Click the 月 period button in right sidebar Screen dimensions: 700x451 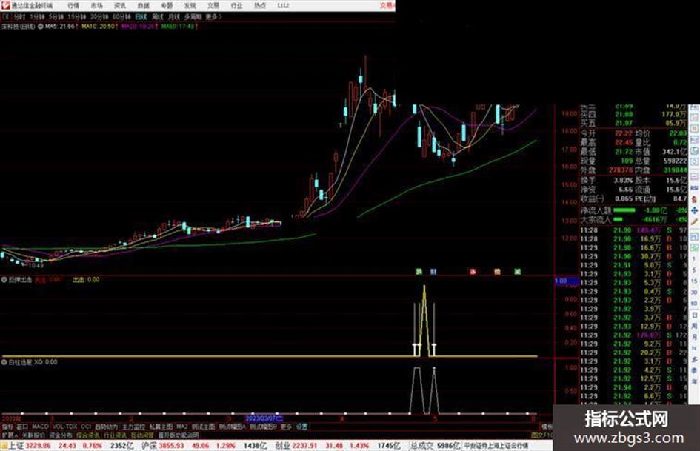point(694,337)
